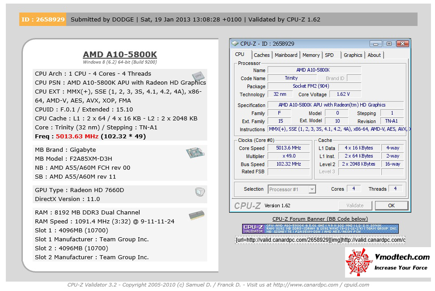Click the Core Speed value 5013.6 MHz
This screenshot has width=435, height=291.
[x=289, y=148]
